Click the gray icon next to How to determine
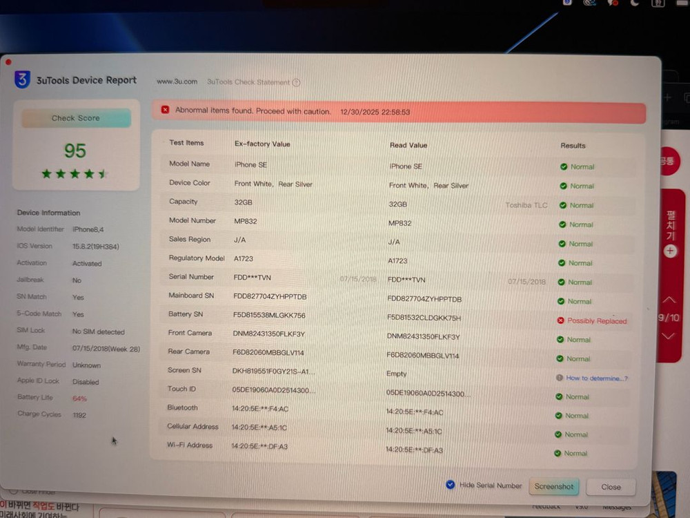 [560, 378]
